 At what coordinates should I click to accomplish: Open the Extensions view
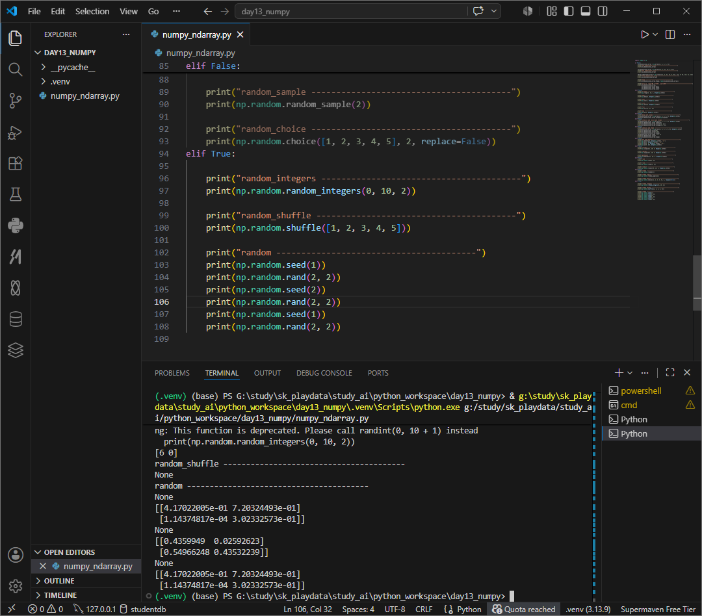[x=15, y=163]
